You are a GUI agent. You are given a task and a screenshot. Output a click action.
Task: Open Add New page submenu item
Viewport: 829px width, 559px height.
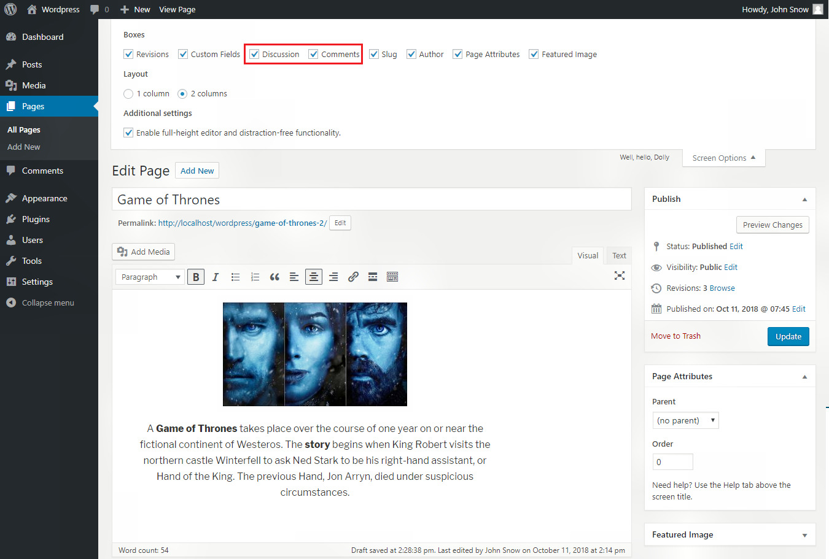tap(24, 147)
